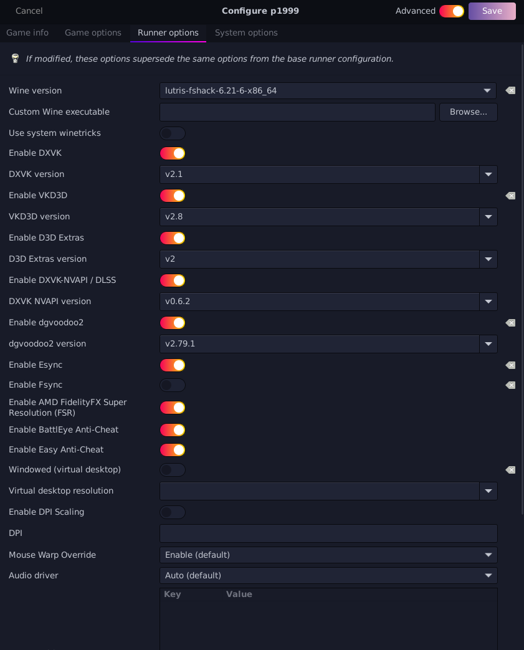The image size is (524, 650).
Task: Switch to the System options tab
Action: click(x=246, y=33)
